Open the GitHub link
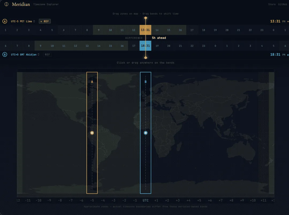 pyautogui.click(x=283, y=4)
